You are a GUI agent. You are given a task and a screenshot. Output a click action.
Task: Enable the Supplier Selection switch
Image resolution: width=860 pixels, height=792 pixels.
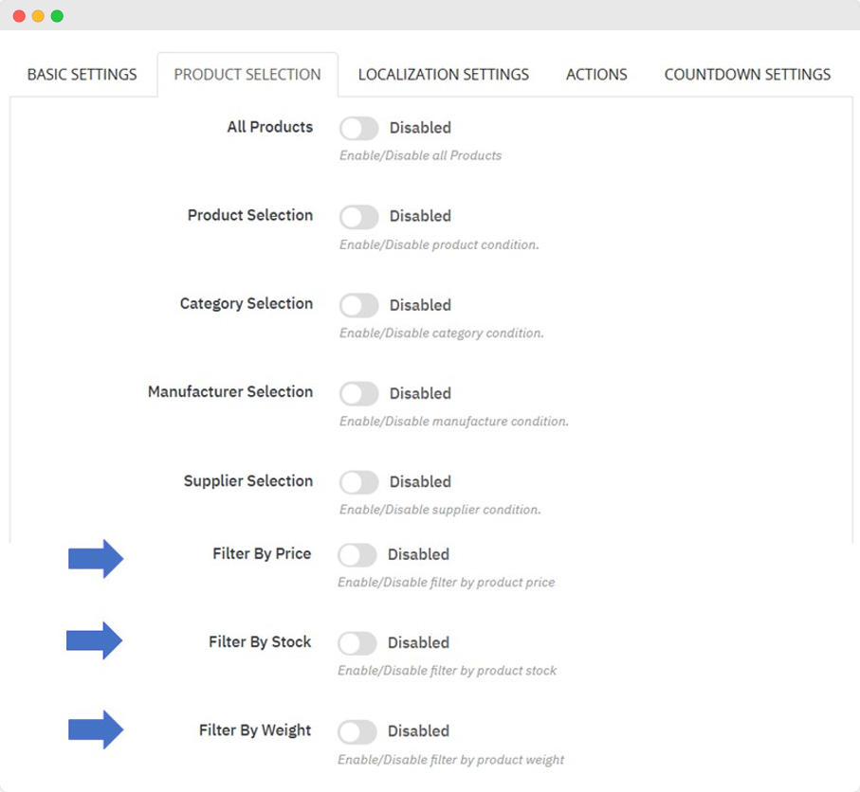pyautogui.click(x=359, y=481)
